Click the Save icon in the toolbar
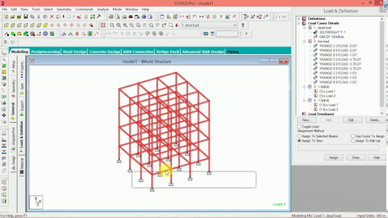 coord(26,17)
